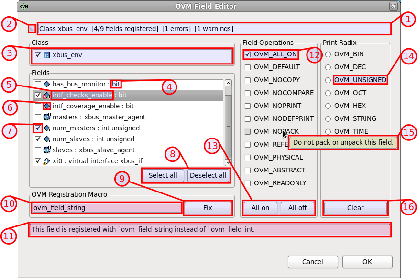Click the warning icon beside the xi0 field
Image resolution: width=417 pixels, height=278 pixels.
point(46,161)
